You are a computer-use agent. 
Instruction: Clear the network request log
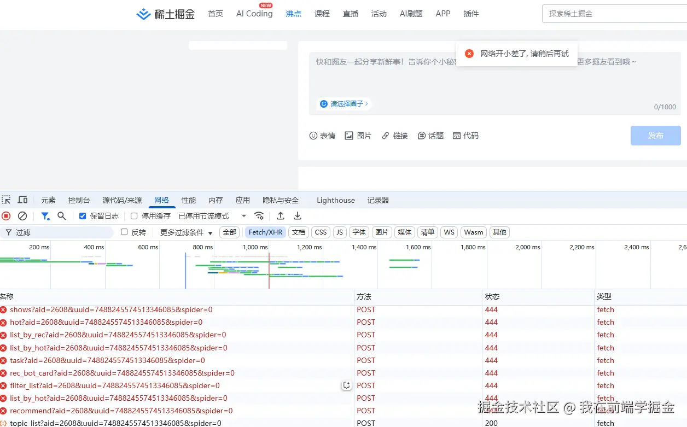point(22,216)
